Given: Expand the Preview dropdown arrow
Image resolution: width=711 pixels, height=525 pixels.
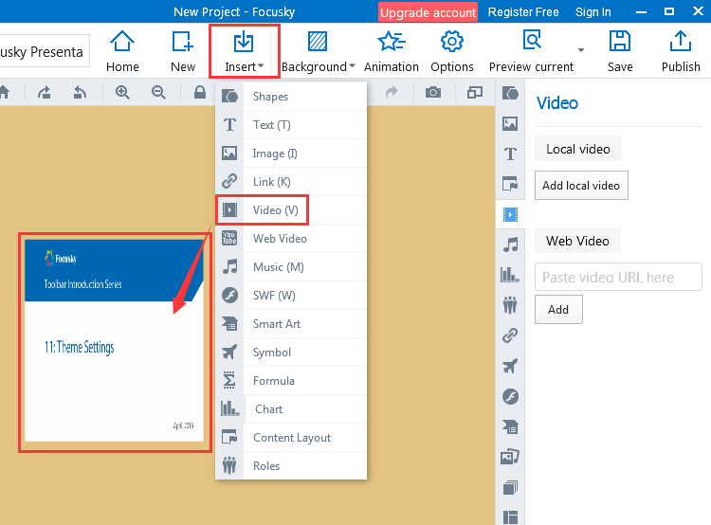Looking at the screenshot, I should 581,50.
